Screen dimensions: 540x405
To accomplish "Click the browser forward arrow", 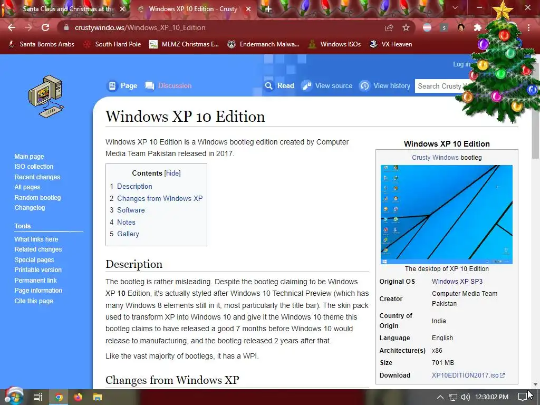I will 28,27.
